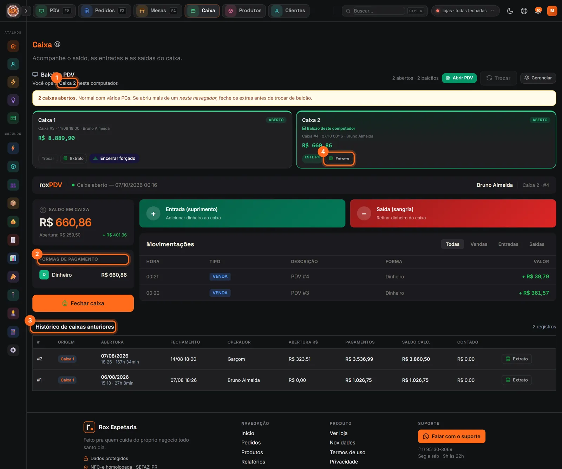The width and height of the screenshot is (562, 469).
Task: Click Falar com o suporte button
Action: pyautogui.click(x=451, y=436)
